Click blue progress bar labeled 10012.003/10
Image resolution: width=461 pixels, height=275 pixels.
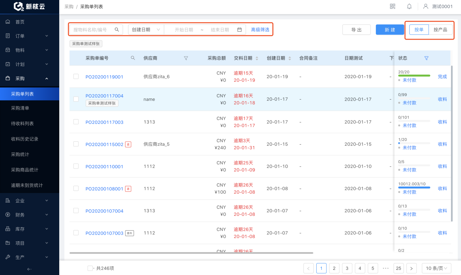(414, 187)
